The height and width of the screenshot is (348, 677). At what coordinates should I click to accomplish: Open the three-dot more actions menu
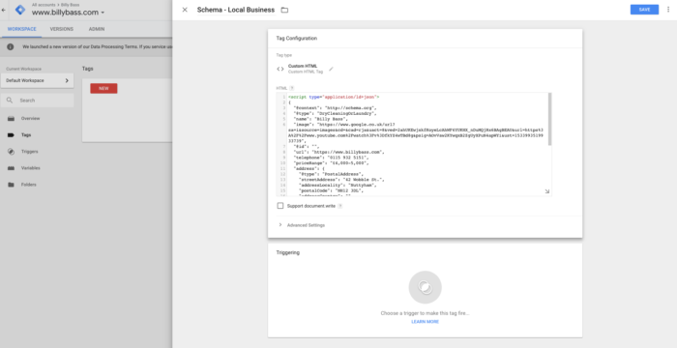coord(668,10)
